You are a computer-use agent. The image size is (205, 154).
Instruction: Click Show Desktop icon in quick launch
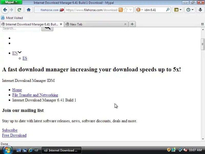click(18, 150)
